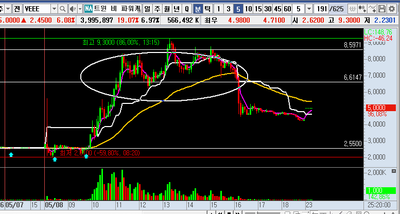400x214 pixels.
Task: Click the 8,5971 horizontal line label
Action: [353, 45]
